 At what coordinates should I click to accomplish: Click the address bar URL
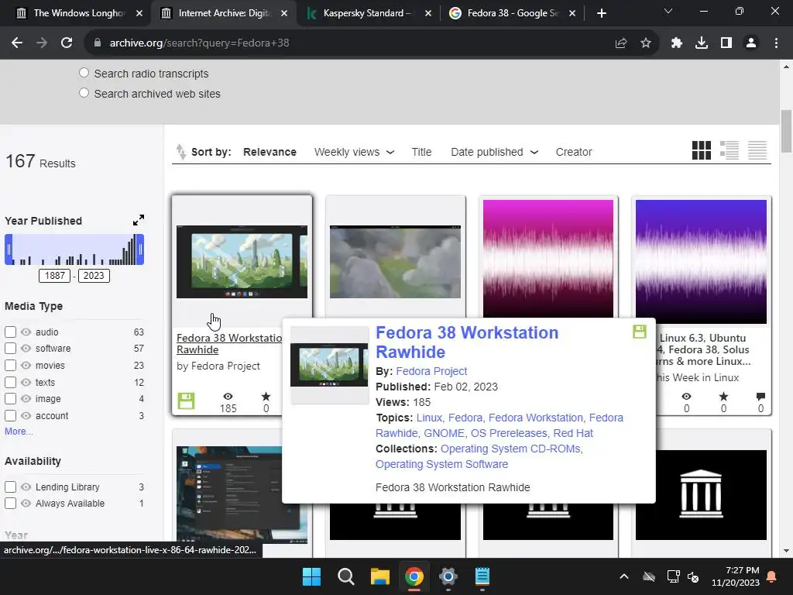pos(199,43)
